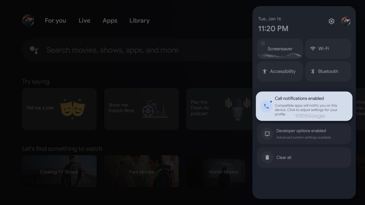Open settings gear in quick panel
This screenshot has width=365, height=205.
[x=331, y=21]
